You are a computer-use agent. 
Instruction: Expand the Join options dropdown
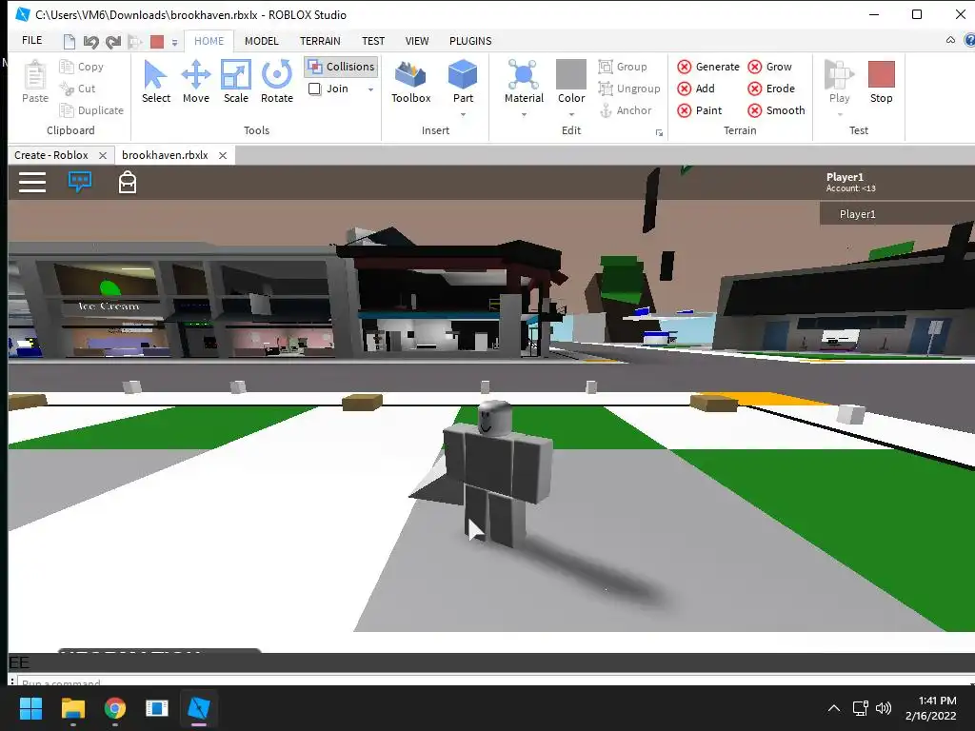coord(370,89)
